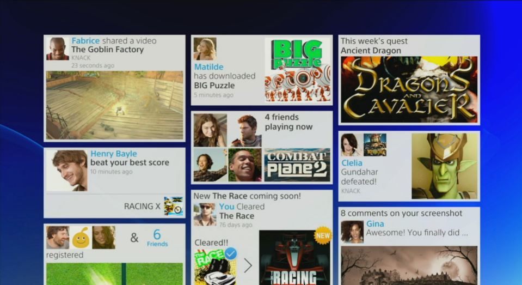Open the Gundahar goblin character image
Screen dimensions: 522x285
coord(444,166)
